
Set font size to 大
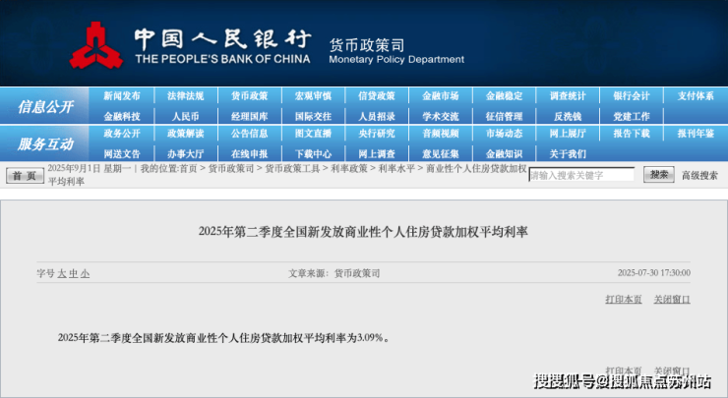click(62, 273)
